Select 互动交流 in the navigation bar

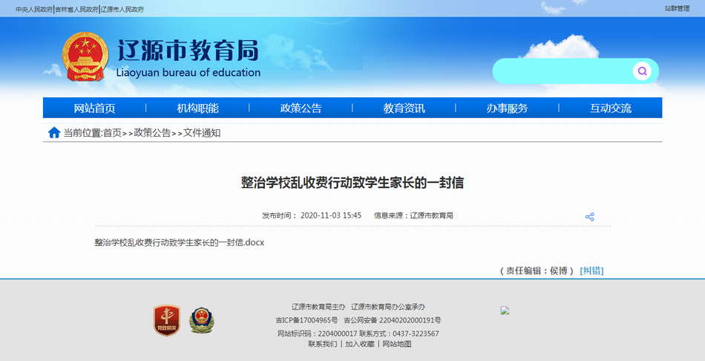pos(610,108)
